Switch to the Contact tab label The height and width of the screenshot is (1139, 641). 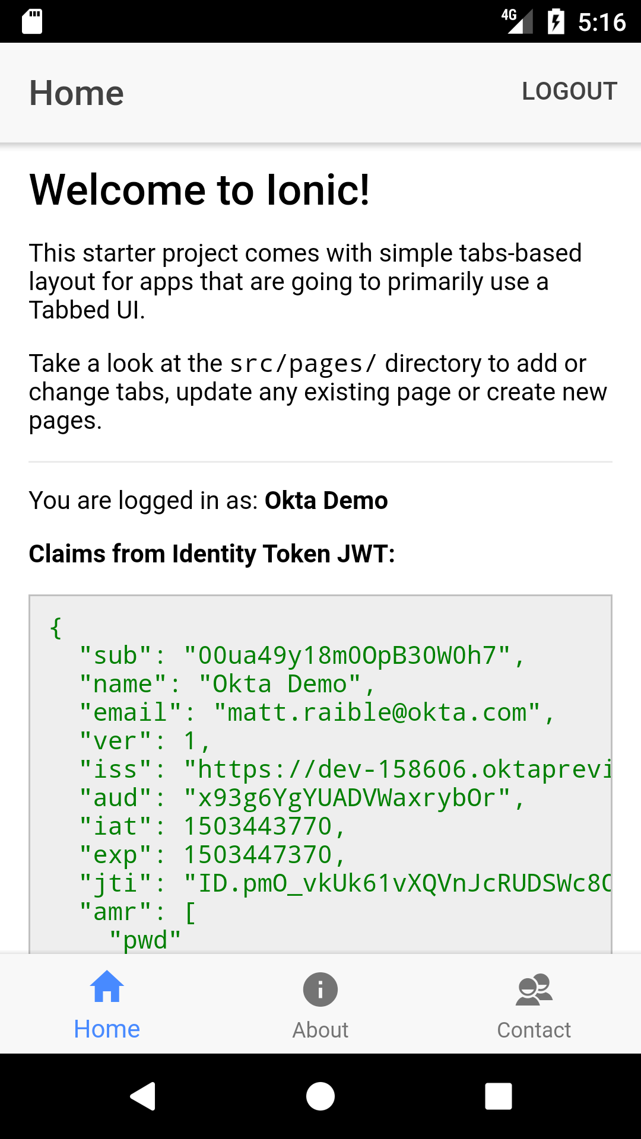point(534,1030)
